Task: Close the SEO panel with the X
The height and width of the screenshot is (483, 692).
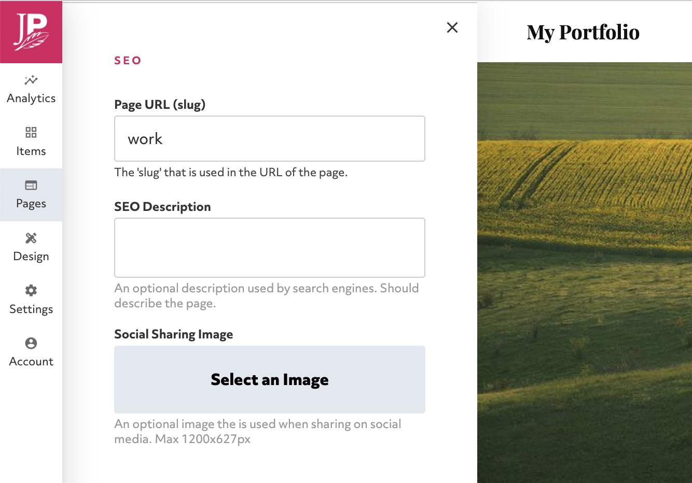Action: 452,27
